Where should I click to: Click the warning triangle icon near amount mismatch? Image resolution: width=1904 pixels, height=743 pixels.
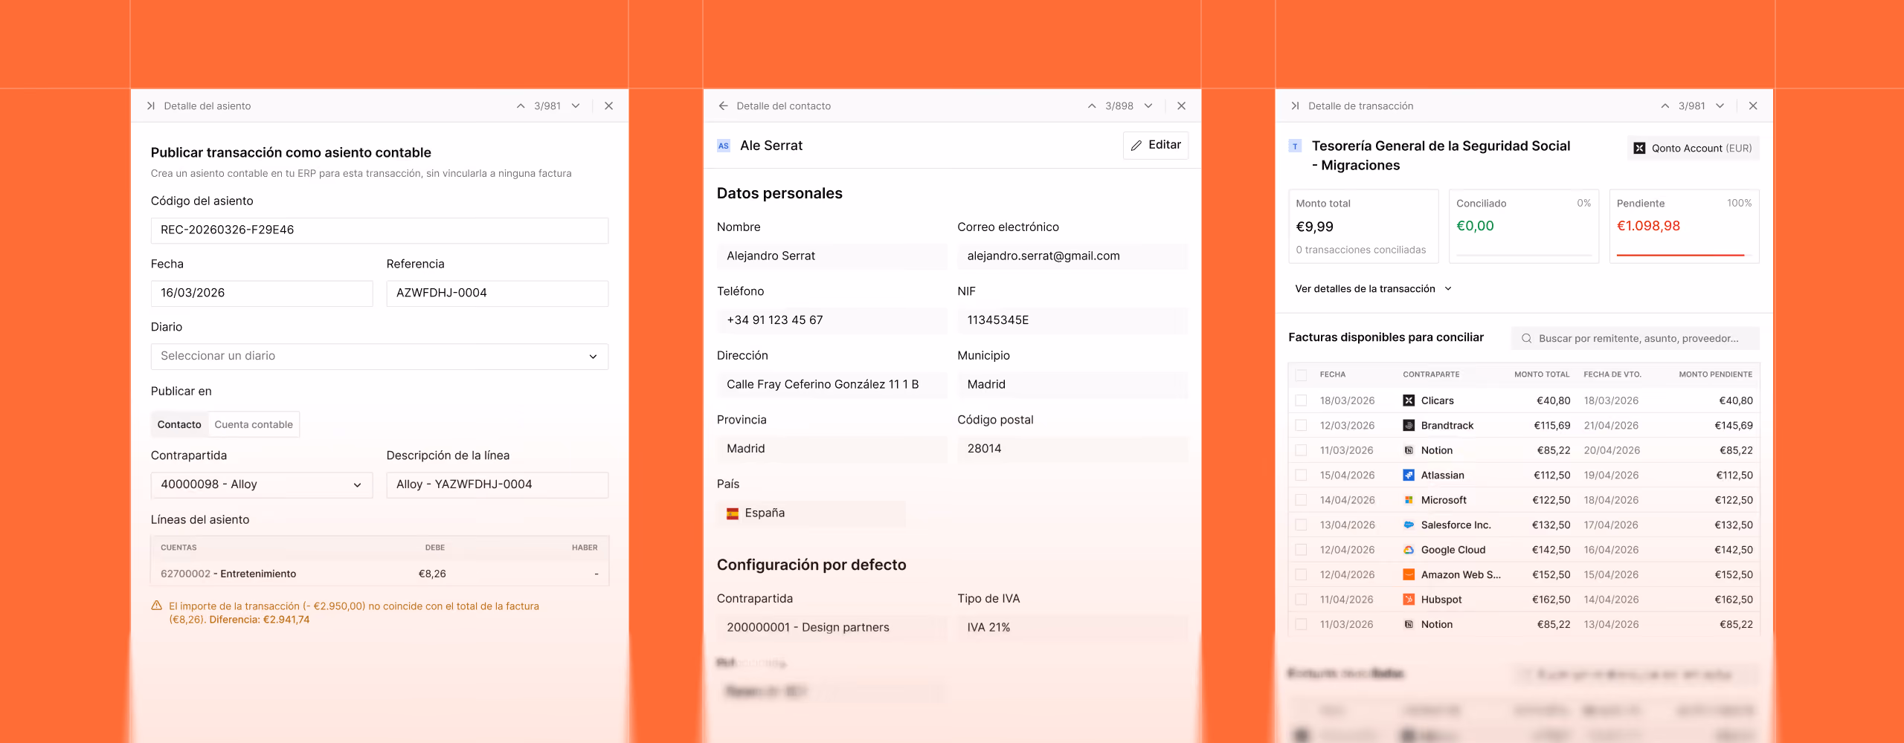click(157, 606)
